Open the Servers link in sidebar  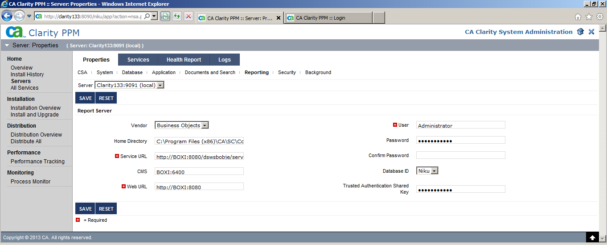pyautogui.click(x=21, y=81)
